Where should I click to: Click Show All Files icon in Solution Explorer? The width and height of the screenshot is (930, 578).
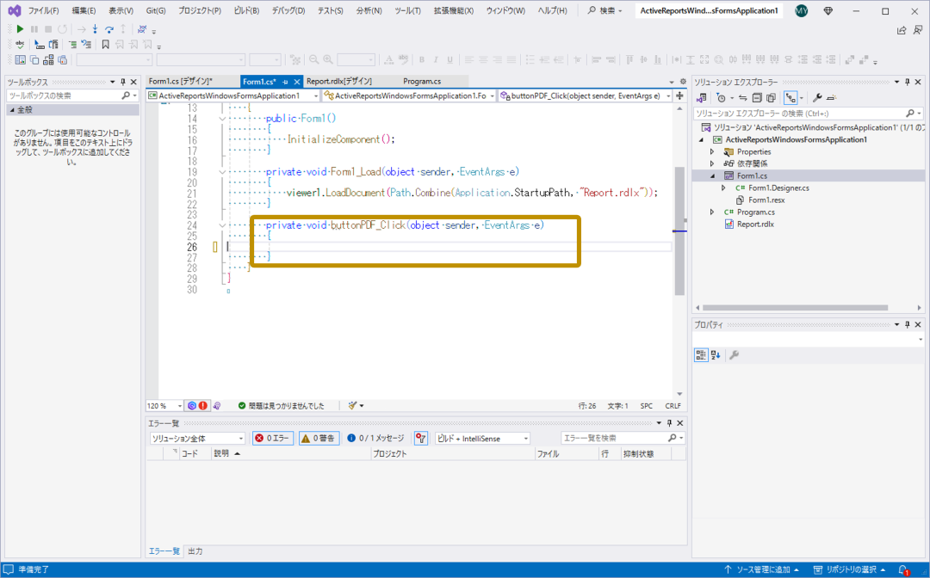point(771,98)
